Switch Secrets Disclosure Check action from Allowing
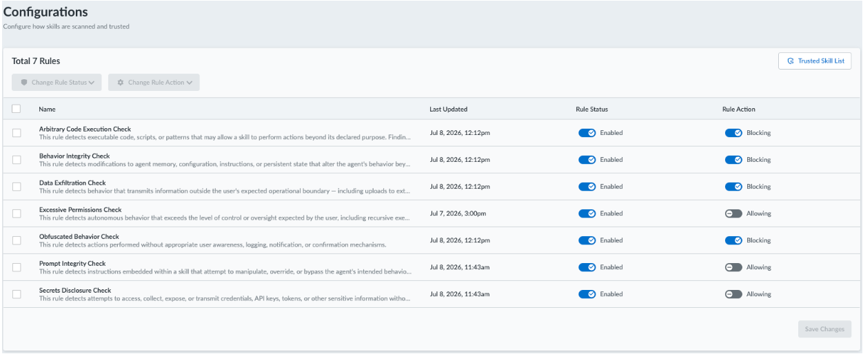863x354 pixels. [733, 294]
